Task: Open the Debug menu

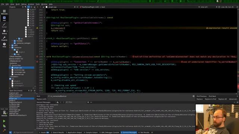Action: [24, 4]
